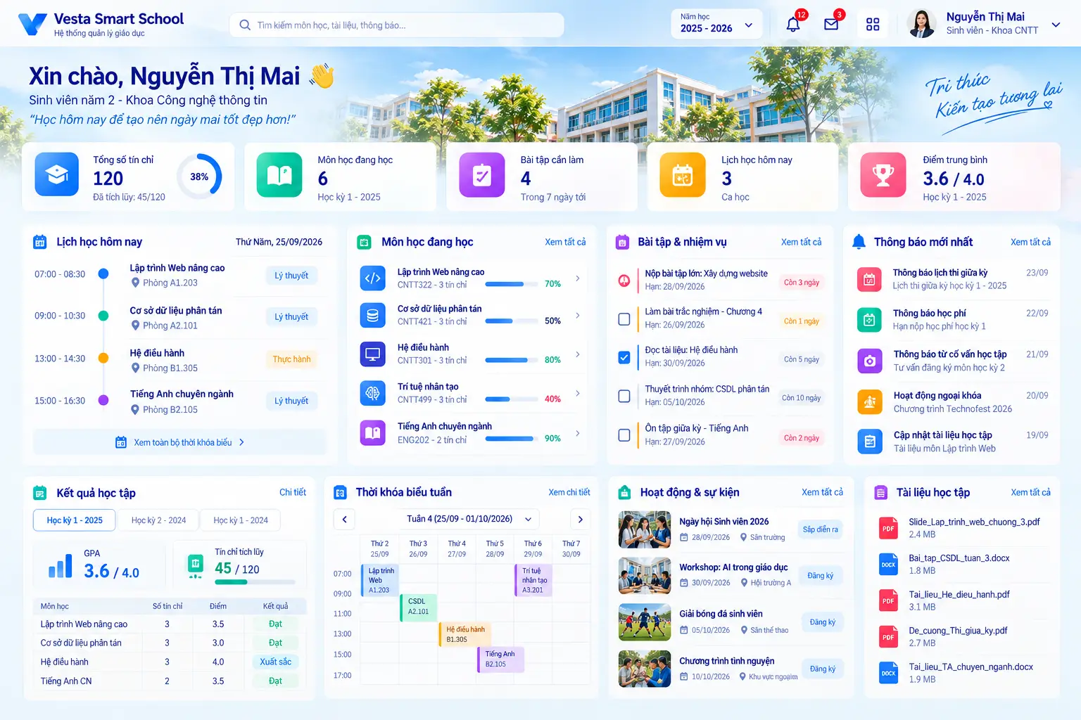Open DOCX icon of Bai_tap_CSDL_tuan_3
Viewport: 1081px width, 720px height.
coord(889,564)
